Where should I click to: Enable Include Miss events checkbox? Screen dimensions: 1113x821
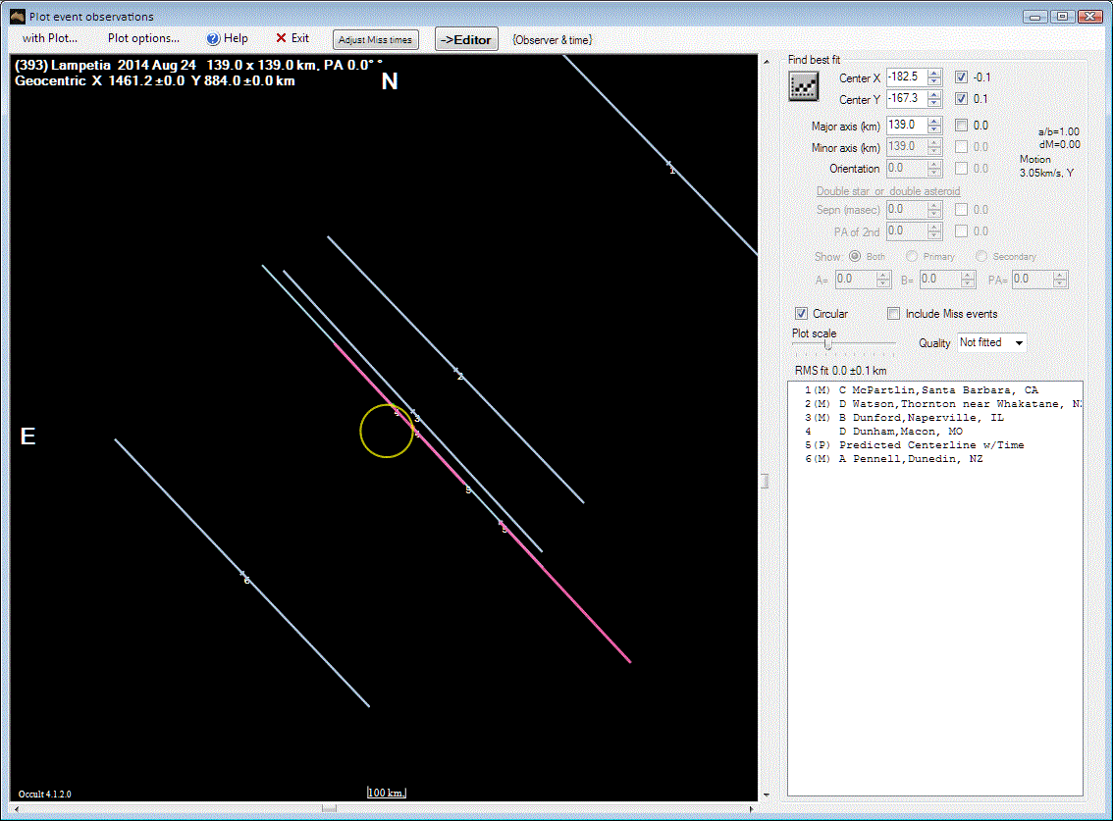point(894,313)
